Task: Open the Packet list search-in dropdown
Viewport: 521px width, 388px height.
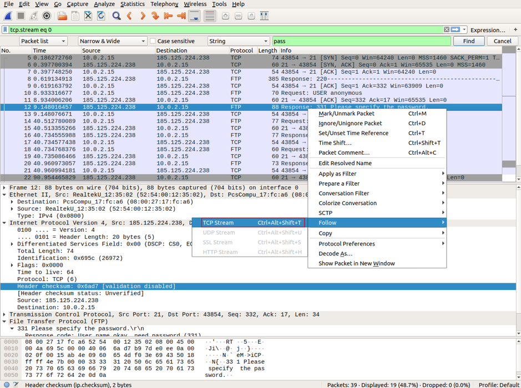Action: (x=43, y=41)
